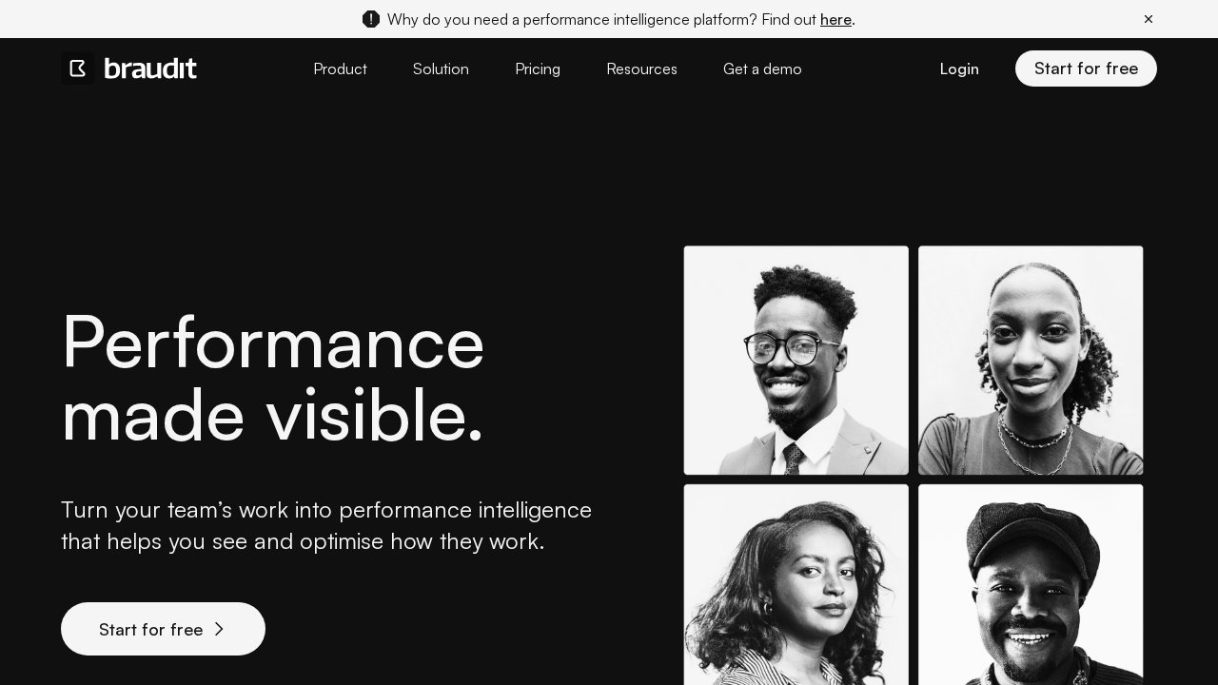Click the Login link

click(959, 68)
